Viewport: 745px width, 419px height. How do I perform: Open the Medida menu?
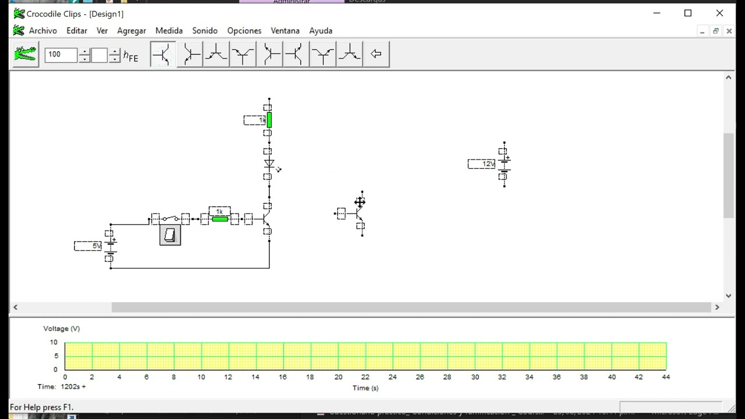point(169,31)
